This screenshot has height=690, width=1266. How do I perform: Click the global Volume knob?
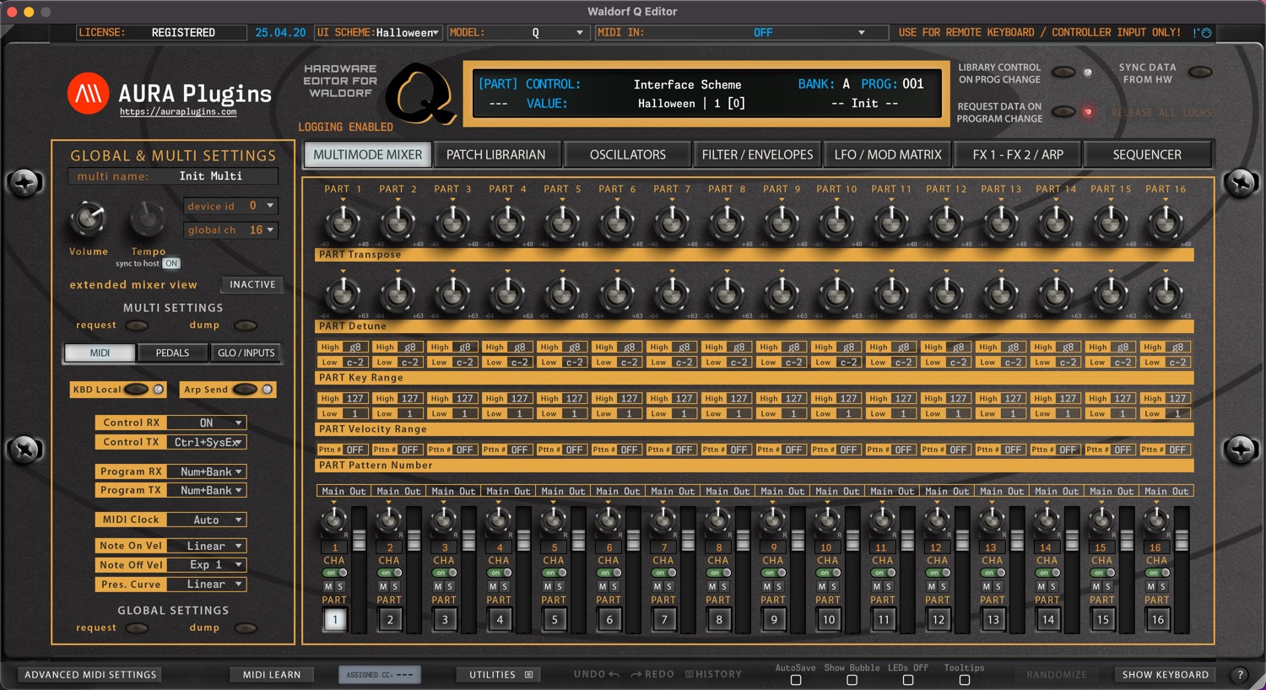88,219
